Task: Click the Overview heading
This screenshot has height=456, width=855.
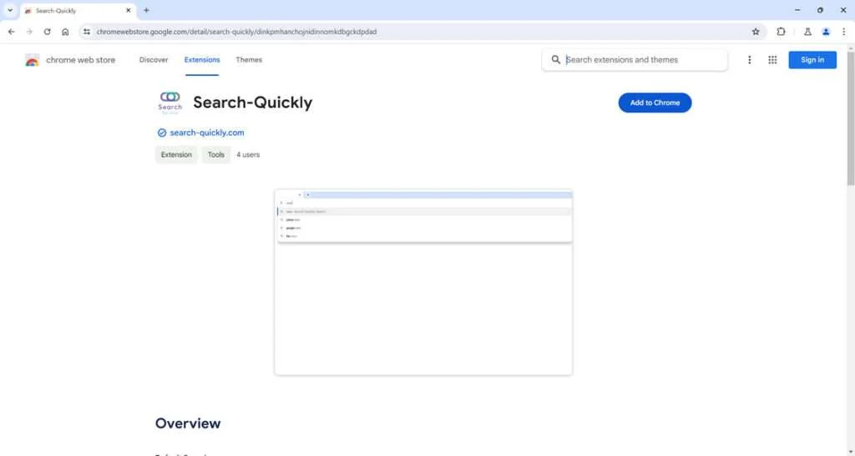Action: (x=188, y=423)
